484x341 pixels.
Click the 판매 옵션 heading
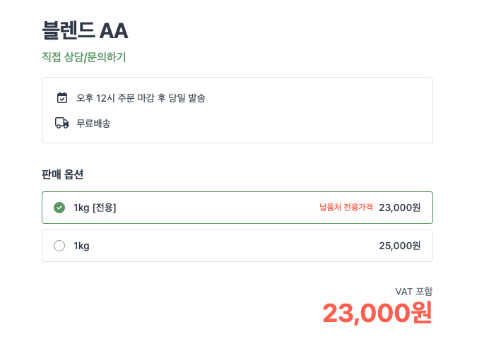coord(63,174)
